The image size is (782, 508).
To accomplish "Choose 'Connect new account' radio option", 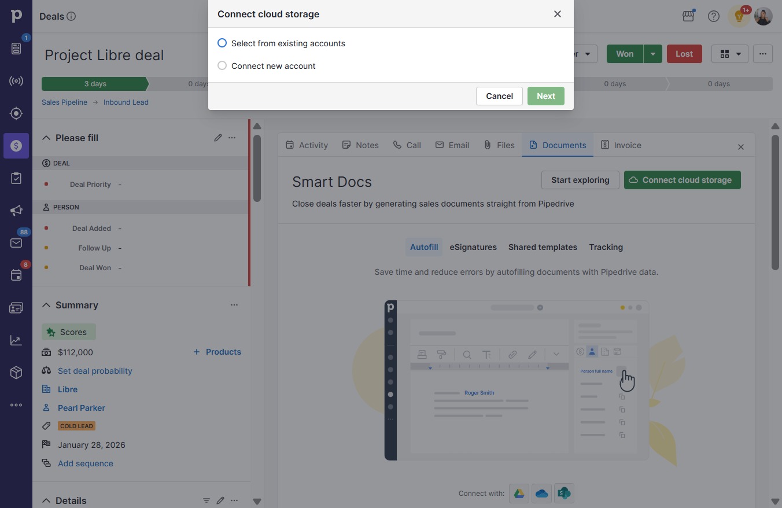I will coord(222,66).
